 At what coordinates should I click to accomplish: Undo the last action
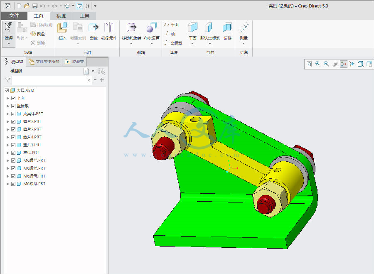[42, 6]
